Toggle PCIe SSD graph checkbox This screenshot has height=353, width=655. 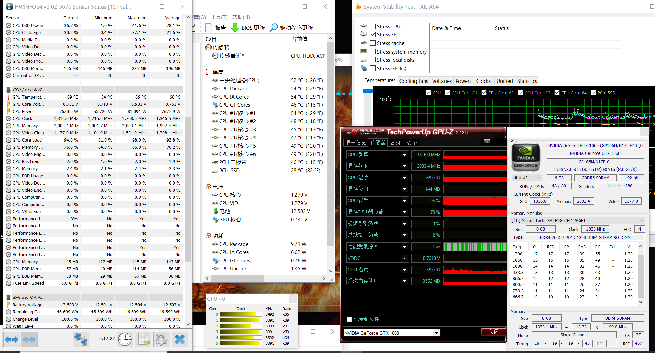pos(594,92)
